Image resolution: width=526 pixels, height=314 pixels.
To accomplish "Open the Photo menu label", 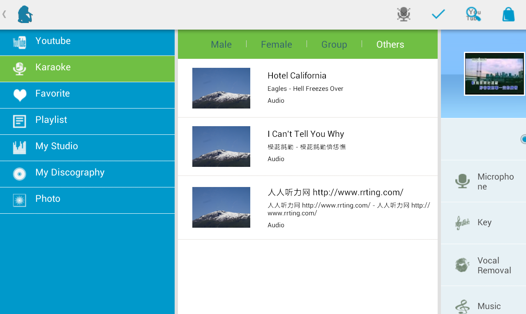I will pos(48,199).
